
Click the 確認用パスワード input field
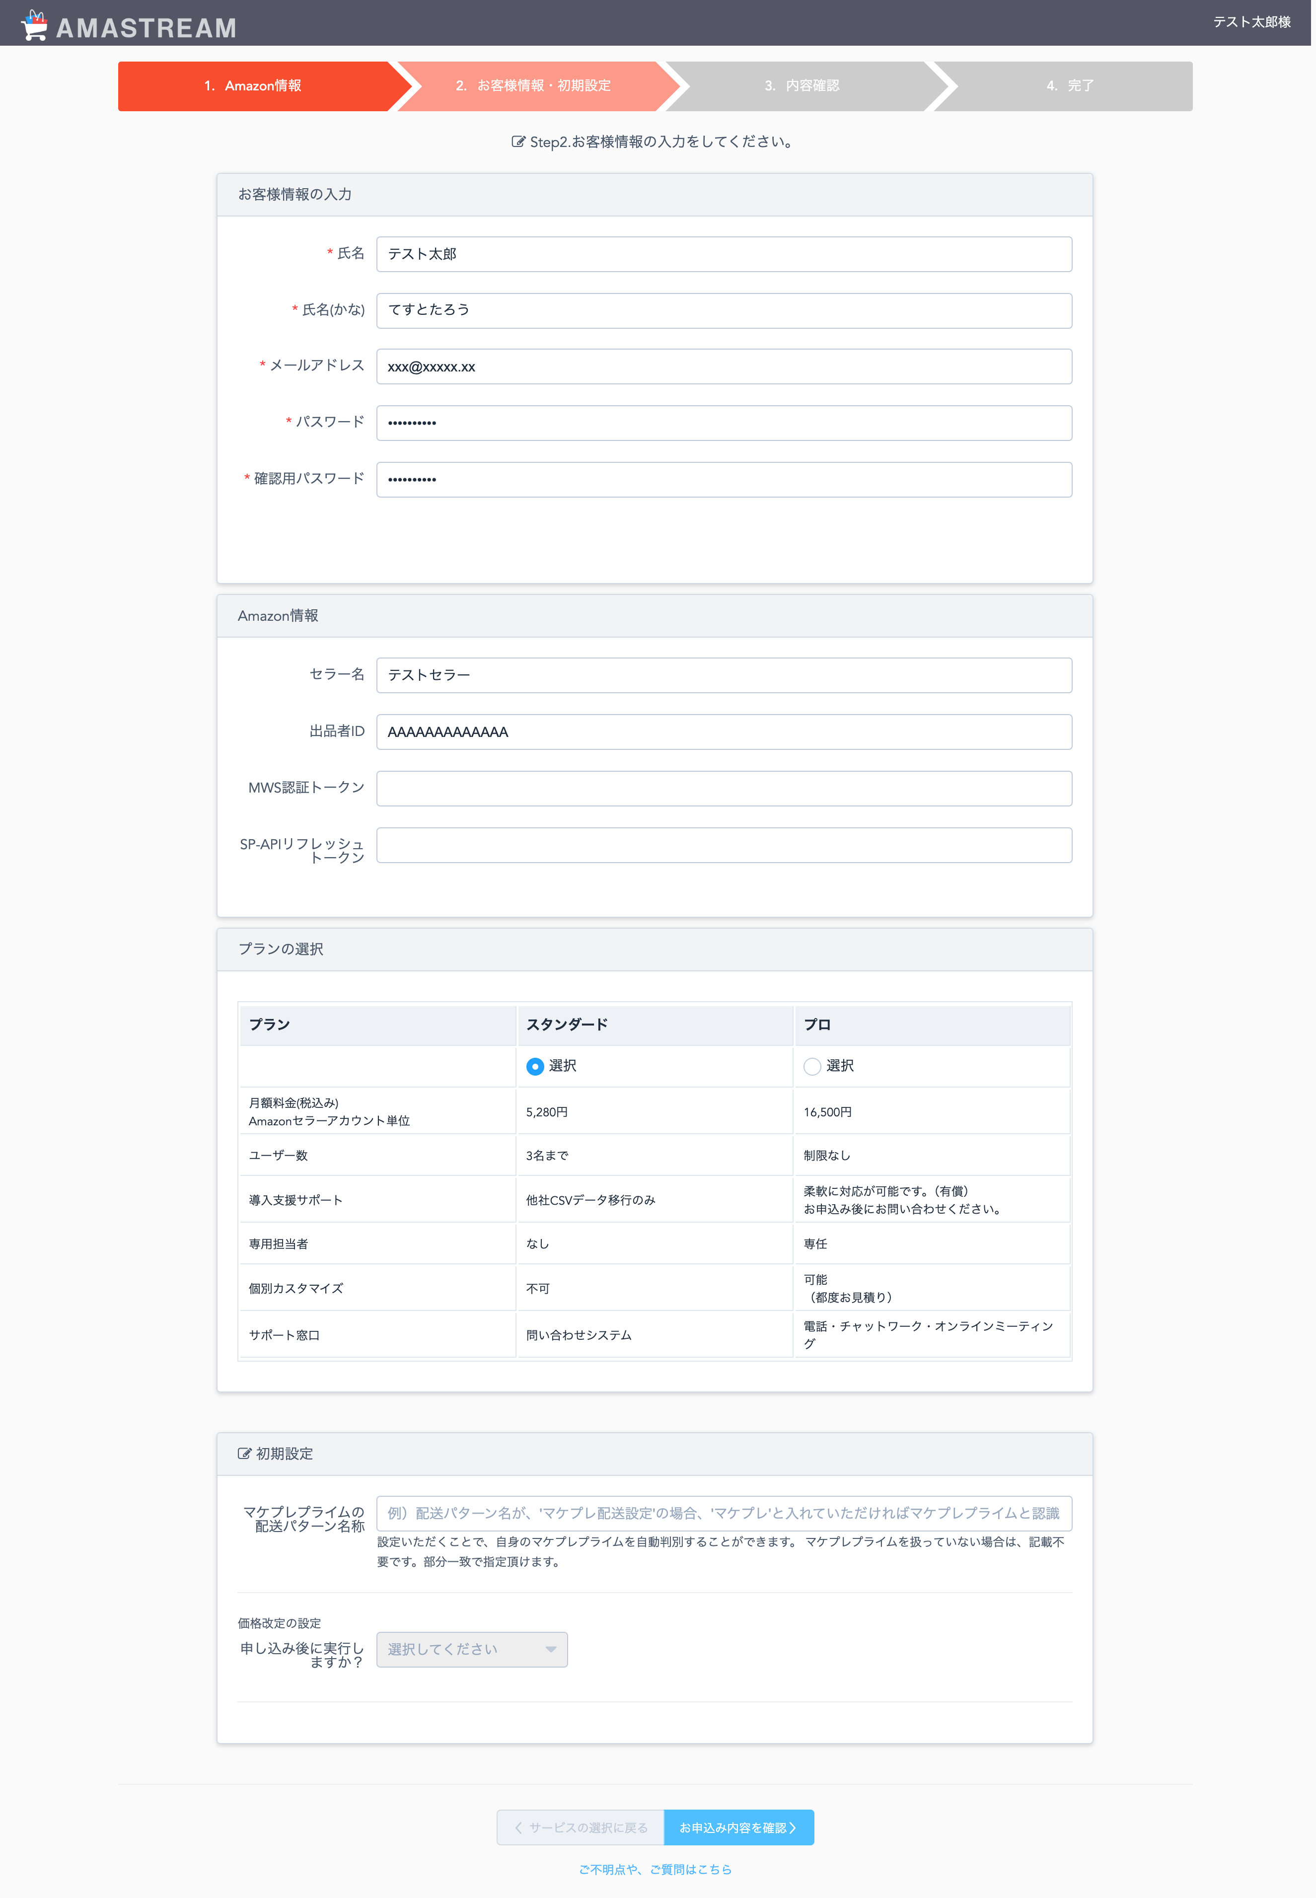(724, 479)
